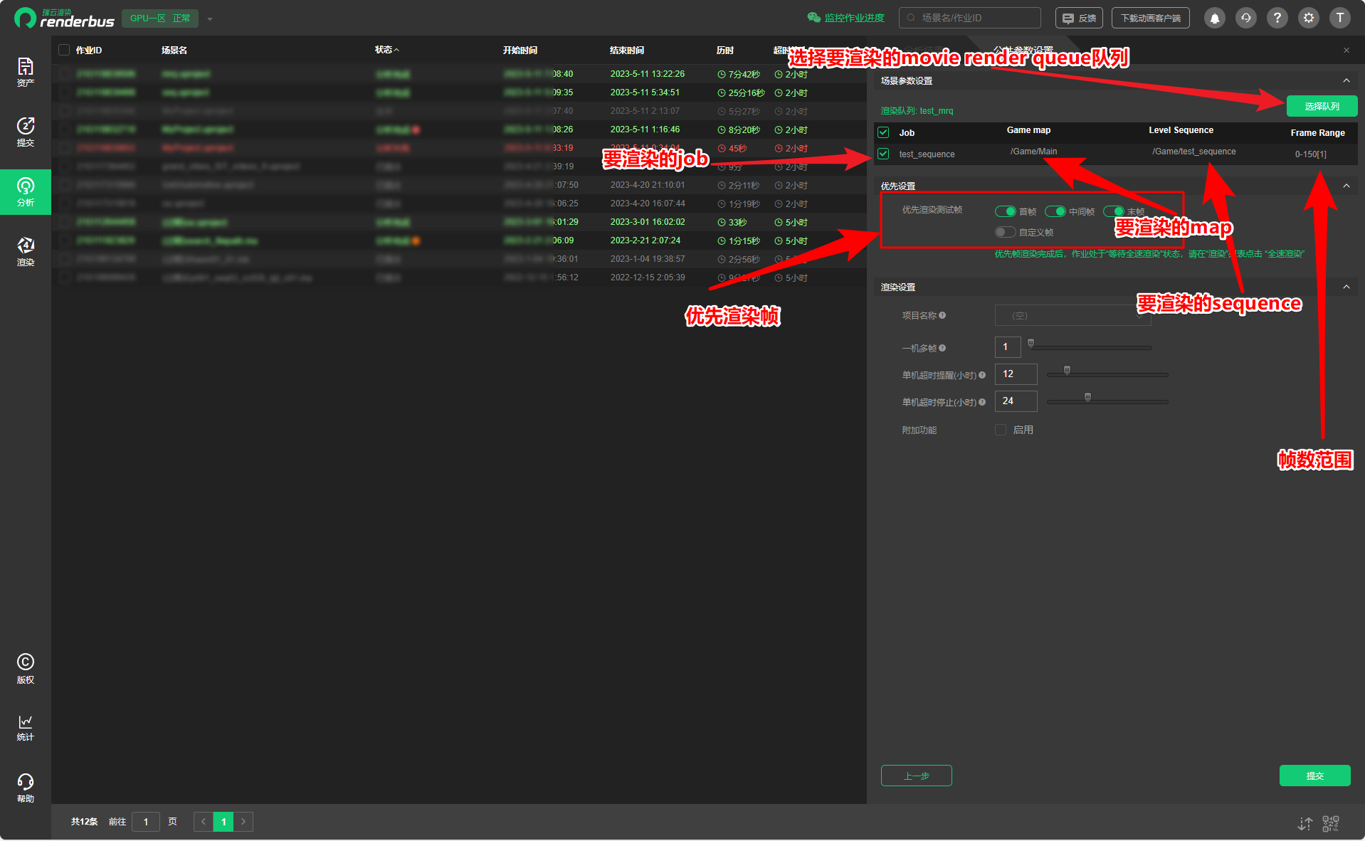Collapse the 渲染设置 section
This screenshot has height=841, width=1365.
point(1346,287)
